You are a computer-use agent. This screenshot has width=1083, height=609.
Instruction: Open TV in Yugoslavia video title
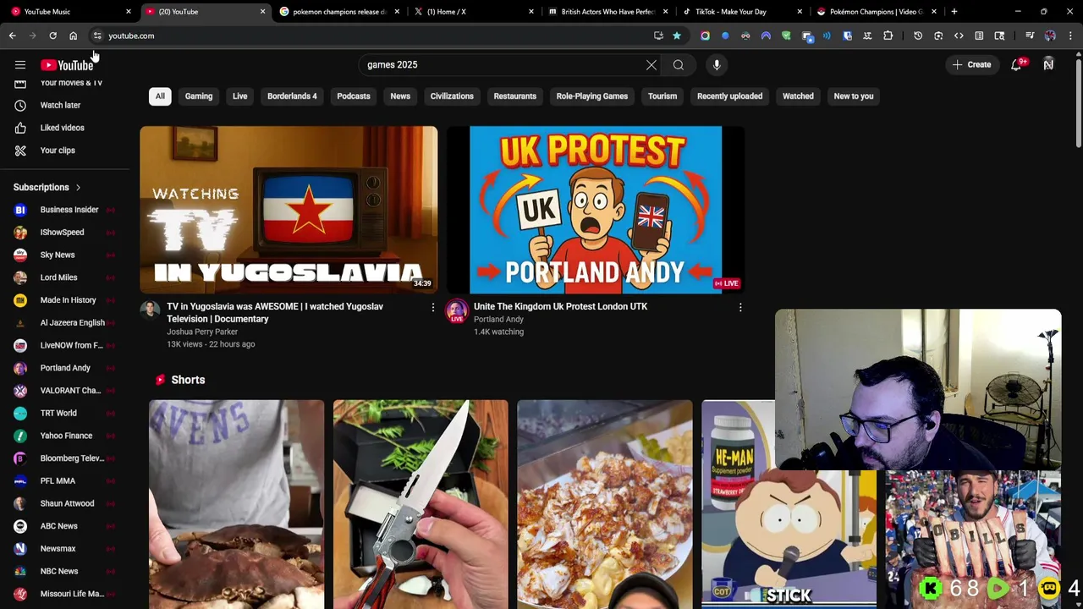point(275,313)
